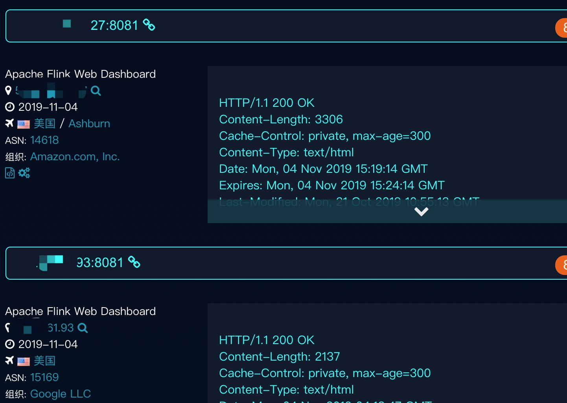This screenshot has height=403, width=567.
Task: Click the location pin of the Ashburn result
Action: coord(8,91)
